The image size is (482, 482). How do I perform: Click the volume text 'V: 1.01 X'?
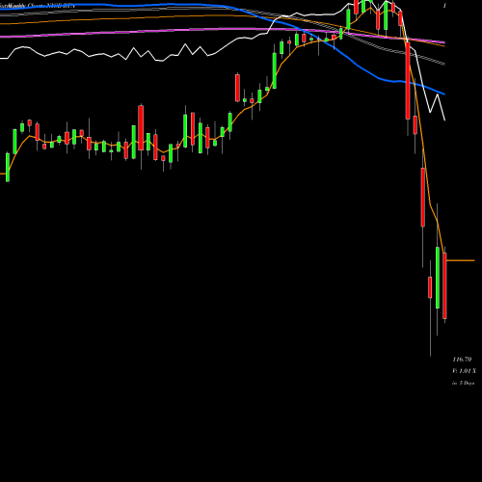tap(464, 371)
